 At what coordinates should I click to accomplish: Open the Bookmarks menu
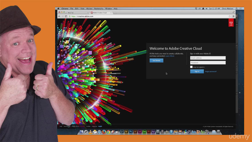[99, 9]
